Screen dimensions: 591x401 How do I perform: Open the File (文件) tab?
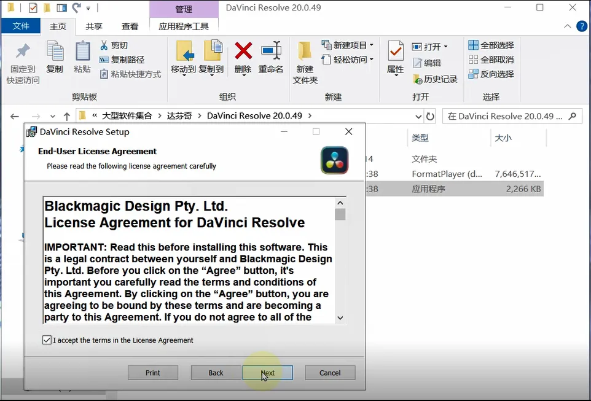coord(21,26)
